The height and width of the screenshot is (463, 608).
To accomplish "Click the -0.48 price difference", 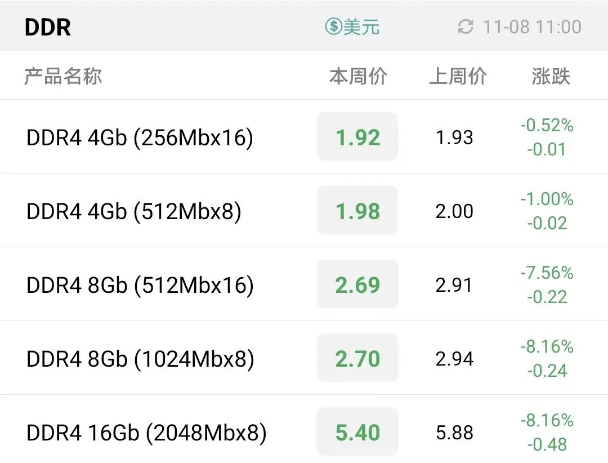I will click(547, 444).
